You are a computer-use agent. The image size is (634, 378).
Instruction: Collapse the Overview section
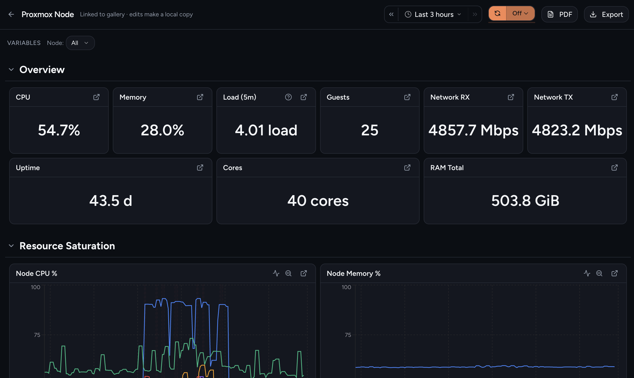[11, 69]
